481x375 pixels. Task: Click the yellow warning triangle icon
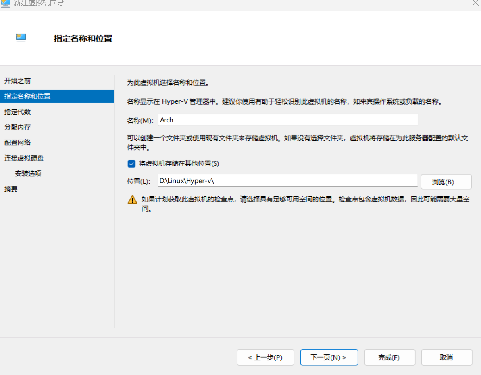pyautogui.click(x=132, y=199)
